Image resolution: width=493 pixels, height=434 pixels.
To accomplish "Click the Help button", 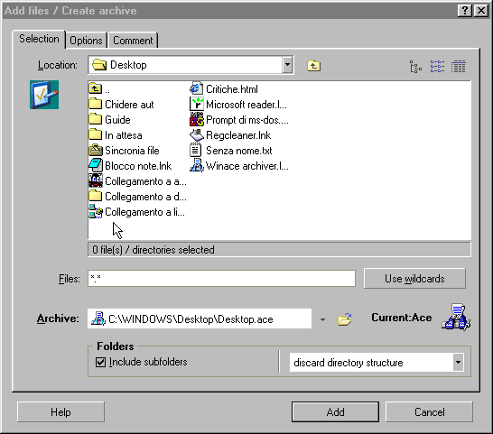I will click(x=60, y=412).
